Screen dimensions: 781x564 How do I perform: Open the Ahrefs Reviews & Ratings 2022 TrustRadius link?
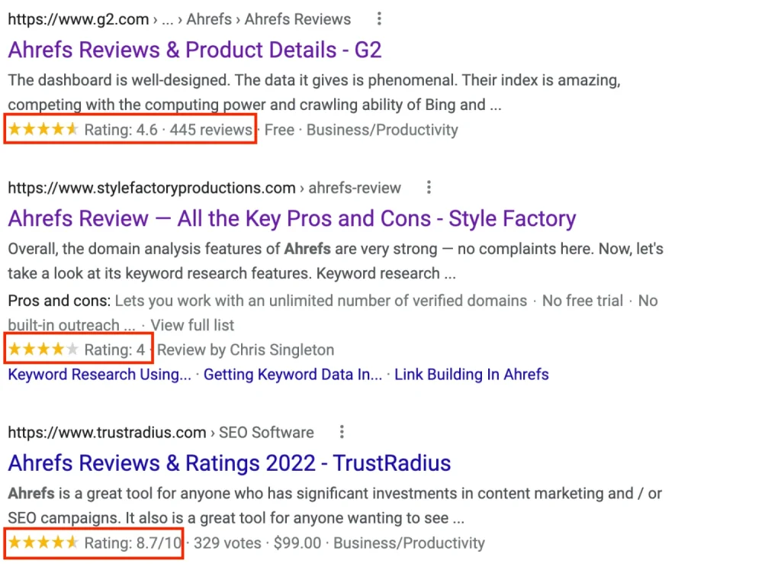[229, 462]
